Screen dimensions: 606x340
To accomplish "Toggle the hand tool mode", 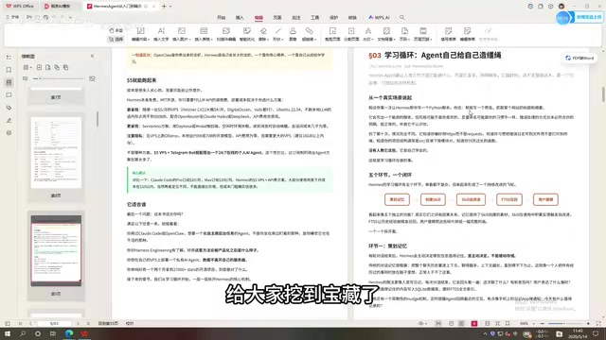I will (116, 30).
